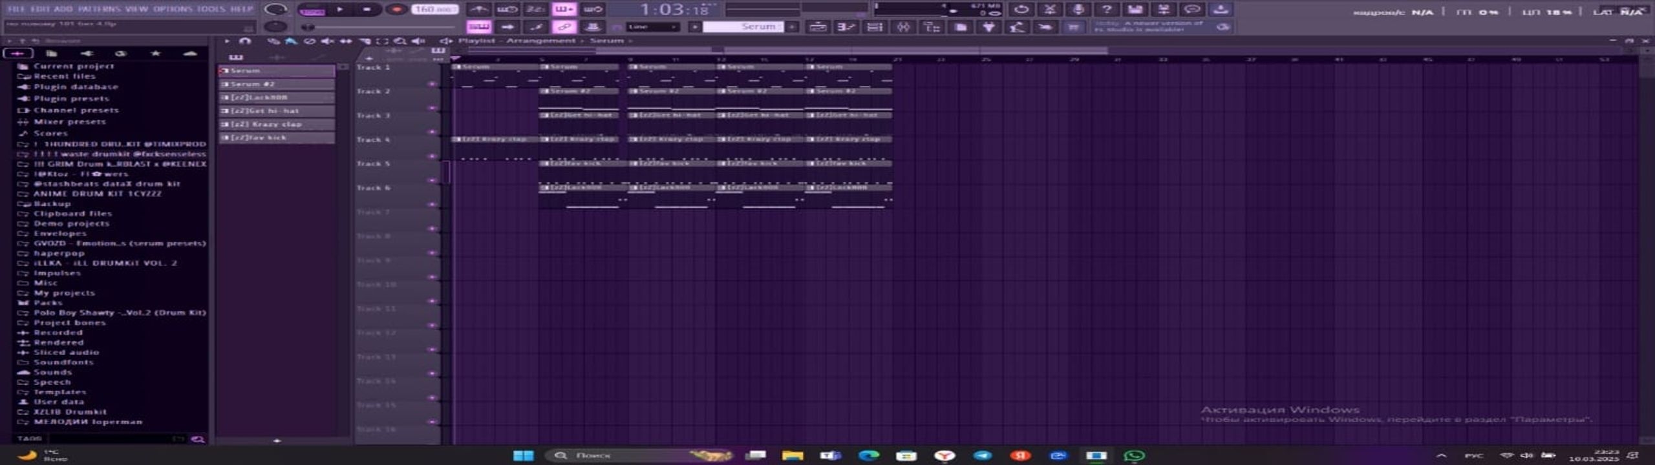Image resolution: width=1655 pixels, height=465 pixels.
Task: Select the Serum #2 pattern in picker
Action: click(x=277, y=84)
